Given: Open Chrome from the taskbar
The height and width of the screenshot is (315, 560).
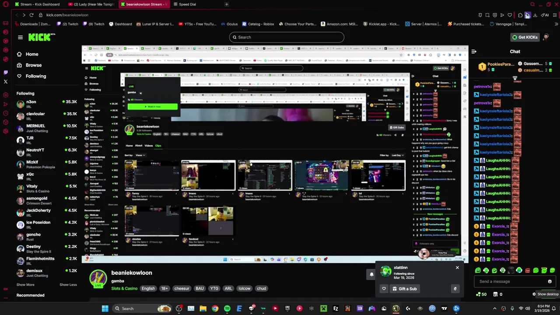Looking at the screenshot, I should pyautogui.click(x=215, y=308).
